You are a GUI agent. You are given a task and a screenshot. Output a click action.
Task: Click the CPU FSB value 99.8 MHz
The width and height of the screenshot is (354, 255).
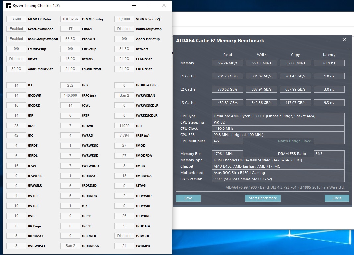[x=278, y=135]
